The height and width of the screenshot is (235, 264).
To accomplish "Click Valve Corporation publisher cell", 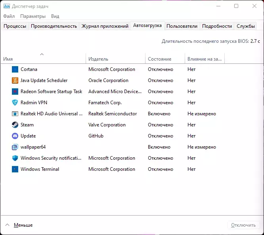I will click(107, 125).
